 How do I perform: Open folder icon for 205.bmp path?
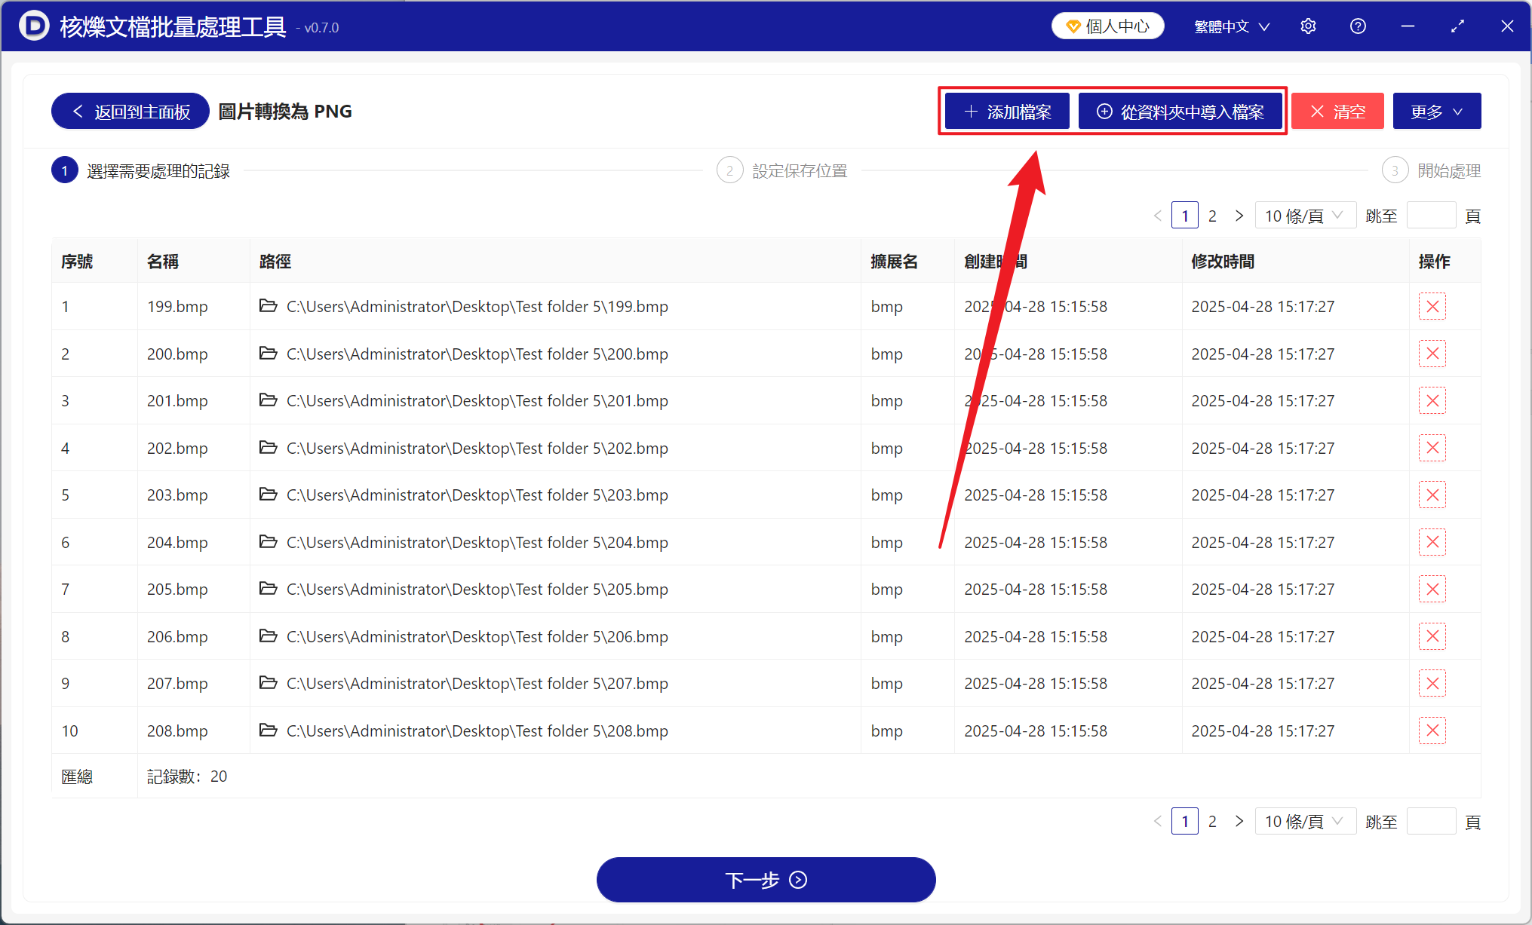click(x=268, y=588)
